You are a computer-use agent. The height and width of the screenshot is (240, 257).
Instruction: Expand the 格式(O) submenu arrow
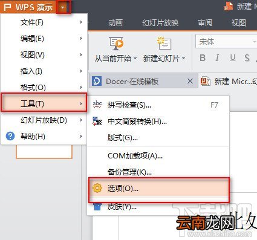(81, 87)
